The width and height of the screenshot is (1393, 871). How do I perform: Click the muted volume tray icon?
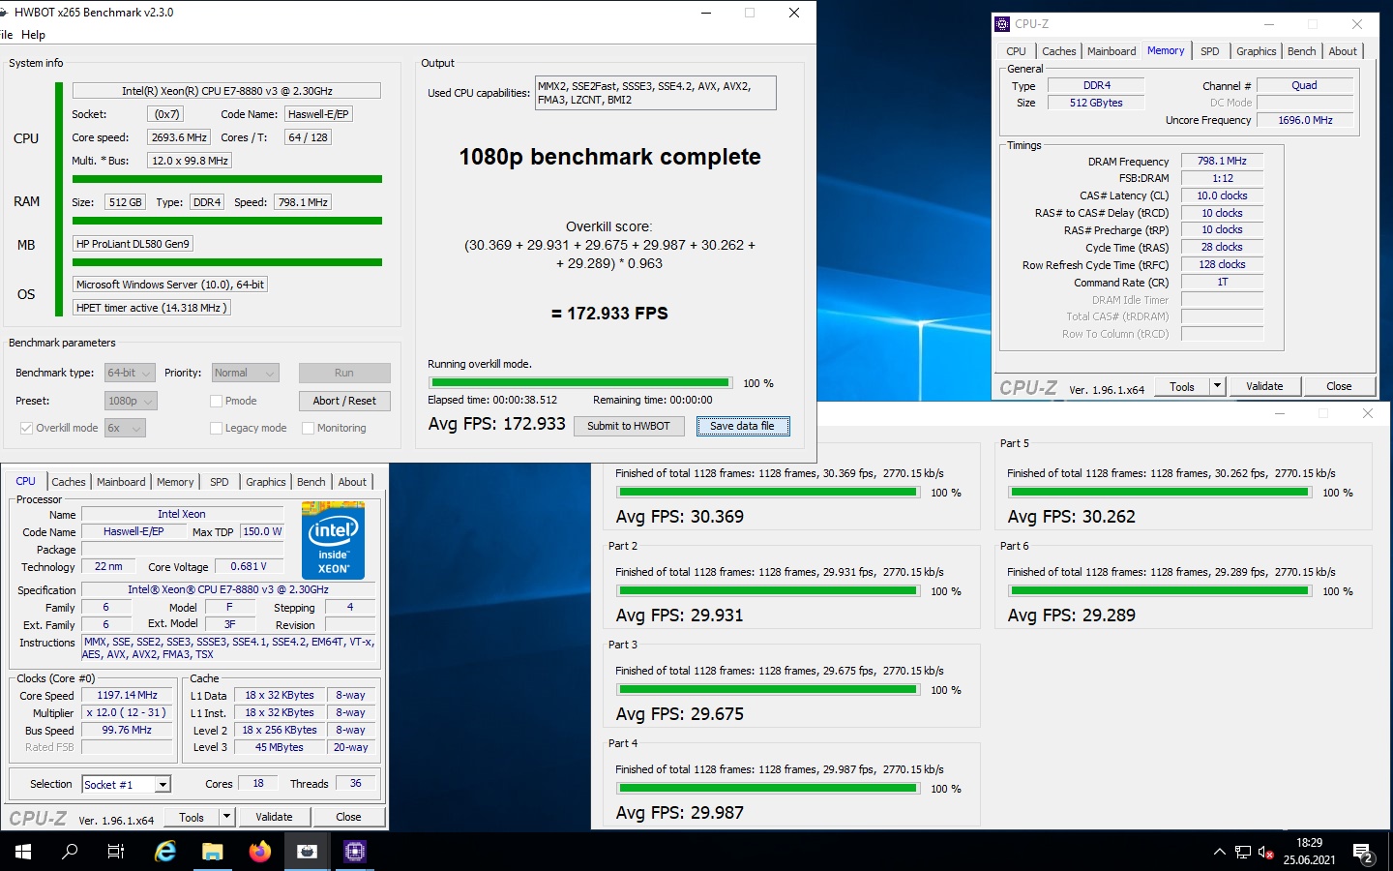click(x=1266, y=852)
